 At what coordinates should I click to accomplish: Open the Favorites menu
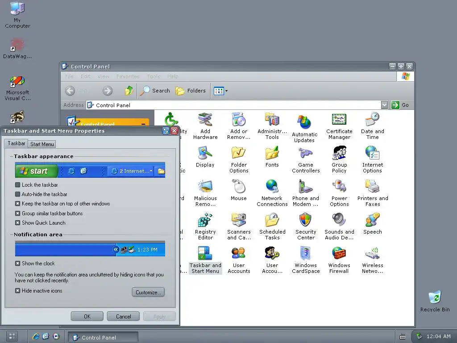(128, 76)
